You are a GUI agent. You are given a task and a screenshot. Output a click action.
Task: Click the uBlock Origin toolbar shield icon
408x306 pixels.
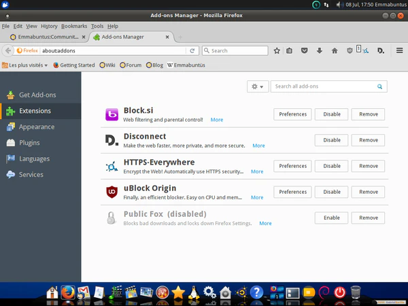tap(350, 50)
